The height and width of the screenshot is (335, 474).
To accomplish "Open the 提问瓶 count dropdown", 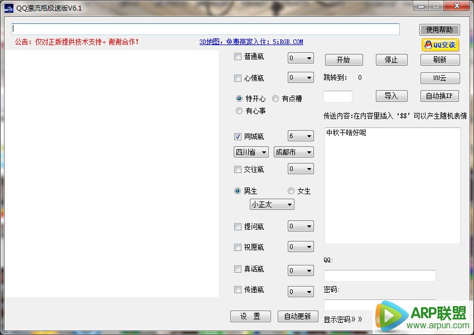I will tap(301, 226).
